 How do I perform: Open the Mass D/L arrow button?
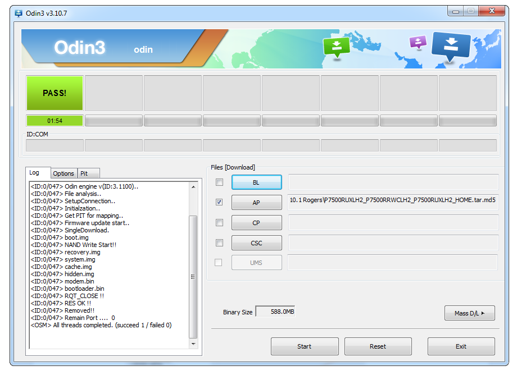470,313
